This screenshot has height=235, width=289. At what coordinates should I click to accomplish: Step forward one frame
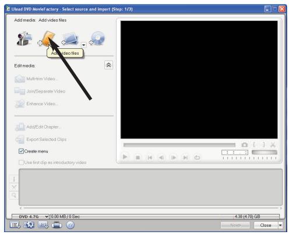pyautogui.click(x=174, y=158)
